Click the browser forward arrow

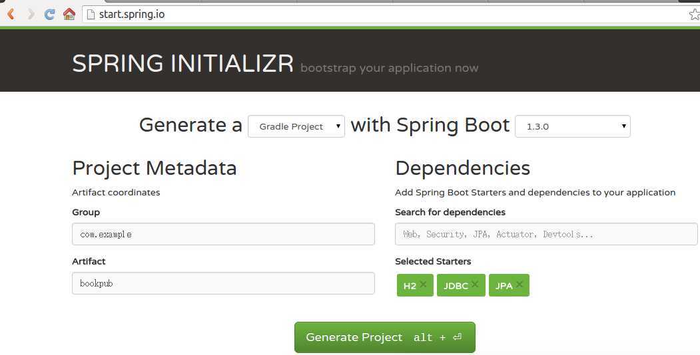[x=31, y=14]
